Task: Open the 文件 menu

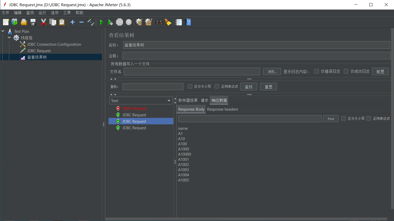Action: pyautogui.click(x=5, y=13)
